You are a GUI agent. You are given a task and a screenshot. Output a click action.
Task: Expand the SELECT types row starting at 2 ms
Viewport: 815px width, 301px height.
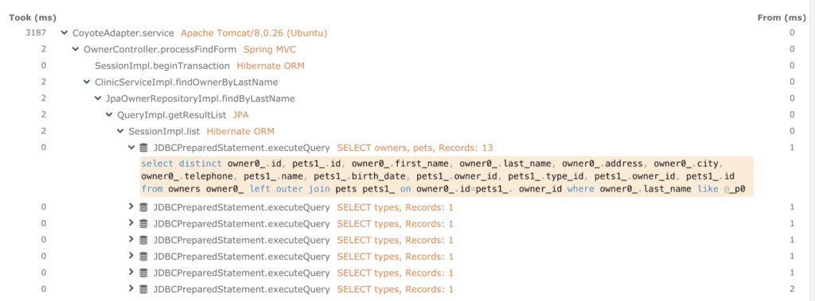[131, 288]
